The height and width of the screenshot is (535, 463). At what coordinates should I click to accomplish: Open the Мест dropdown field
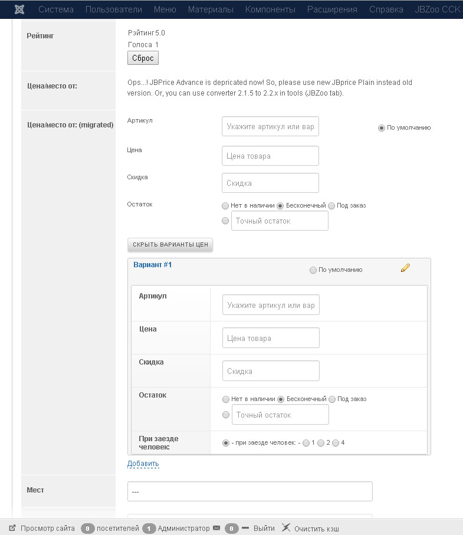249,491
